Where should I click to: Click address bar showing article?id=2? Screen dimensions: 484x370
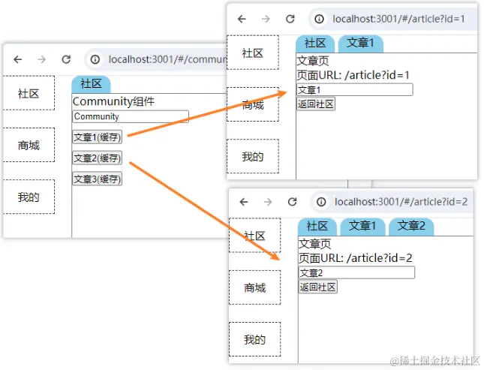392,202
